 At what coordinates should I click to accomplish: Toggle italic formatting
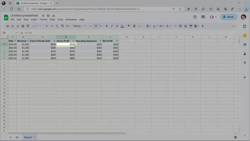point(112,26)
